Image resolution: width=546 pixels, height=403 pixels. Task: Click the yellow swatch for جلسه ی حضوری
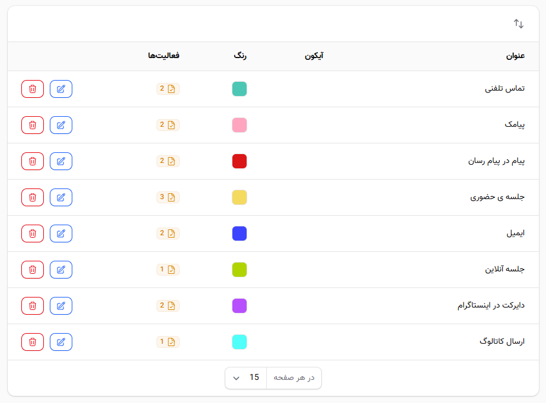[x=240, y=197]
